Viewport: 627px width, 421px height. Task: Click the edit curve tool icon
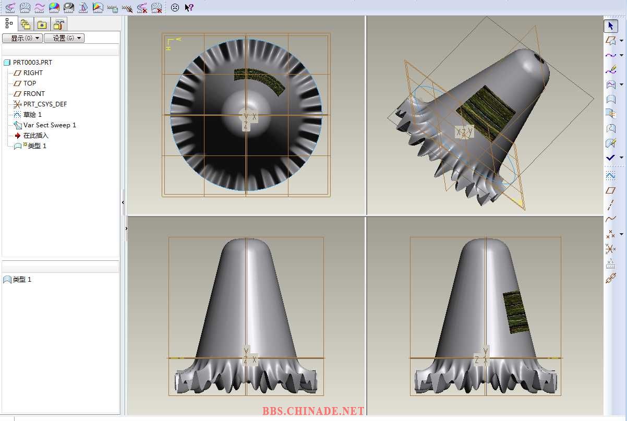[610, 70]
